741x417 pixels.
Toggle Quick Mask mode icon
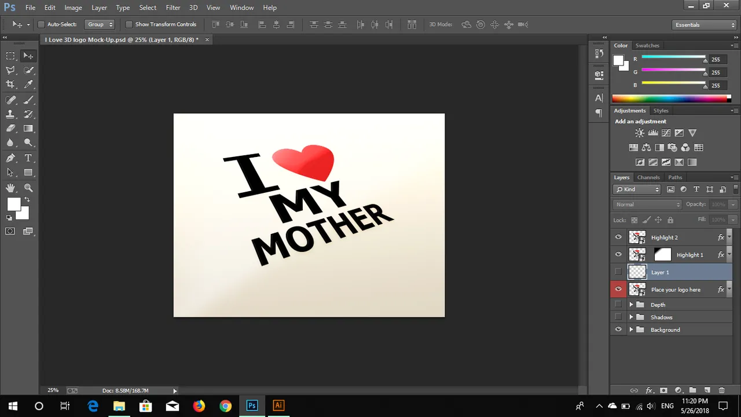coord(10,231)
